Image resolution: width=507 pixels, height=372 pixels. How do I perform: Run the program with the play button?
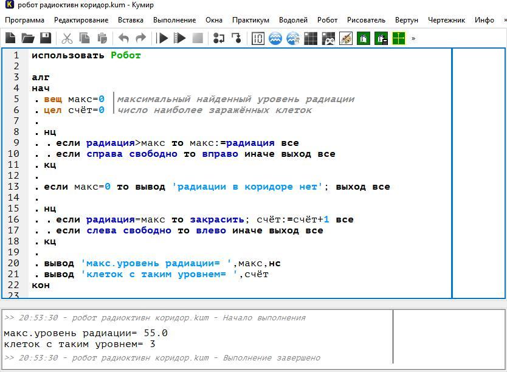click(162, 38)
